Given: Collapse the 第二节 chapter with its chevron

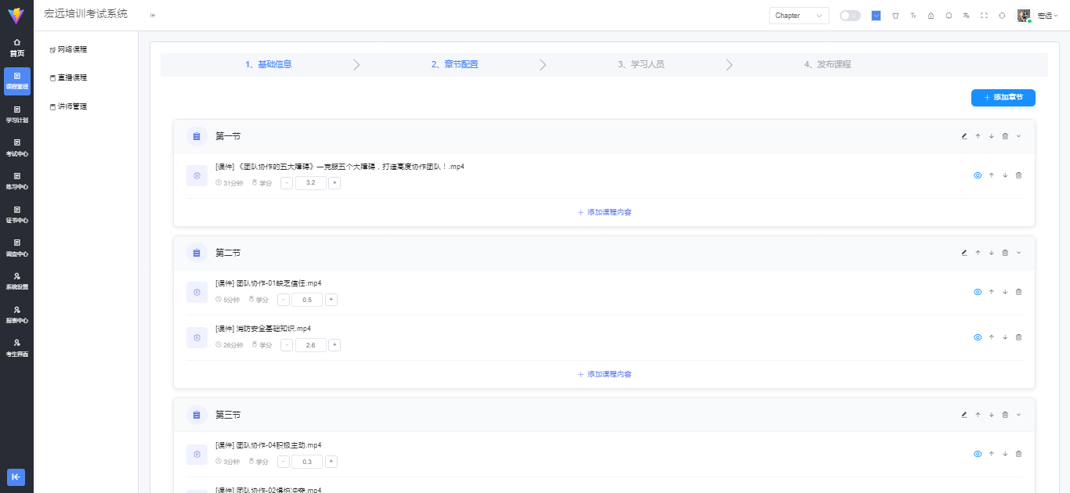Looking at the screenshot, I should (x=1018, y=252).
